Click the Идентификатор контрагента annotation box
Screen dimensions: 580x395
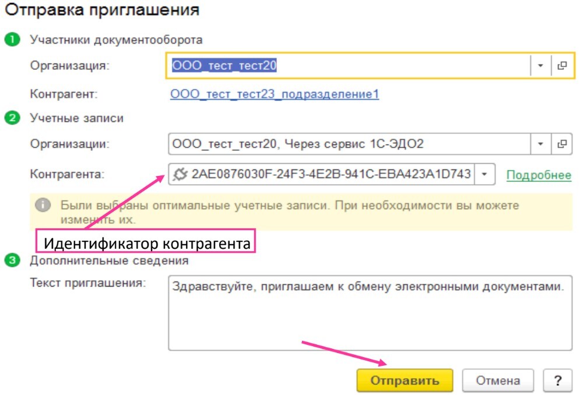[x=145, y=241]
